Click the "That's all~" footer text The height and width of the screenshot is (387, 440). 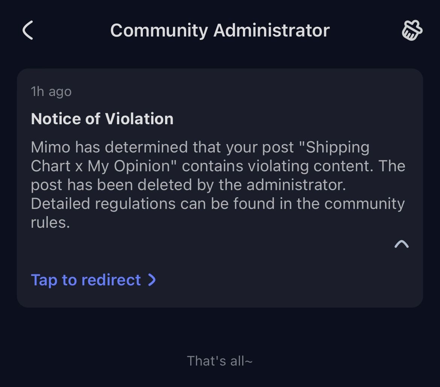[220, 361]
